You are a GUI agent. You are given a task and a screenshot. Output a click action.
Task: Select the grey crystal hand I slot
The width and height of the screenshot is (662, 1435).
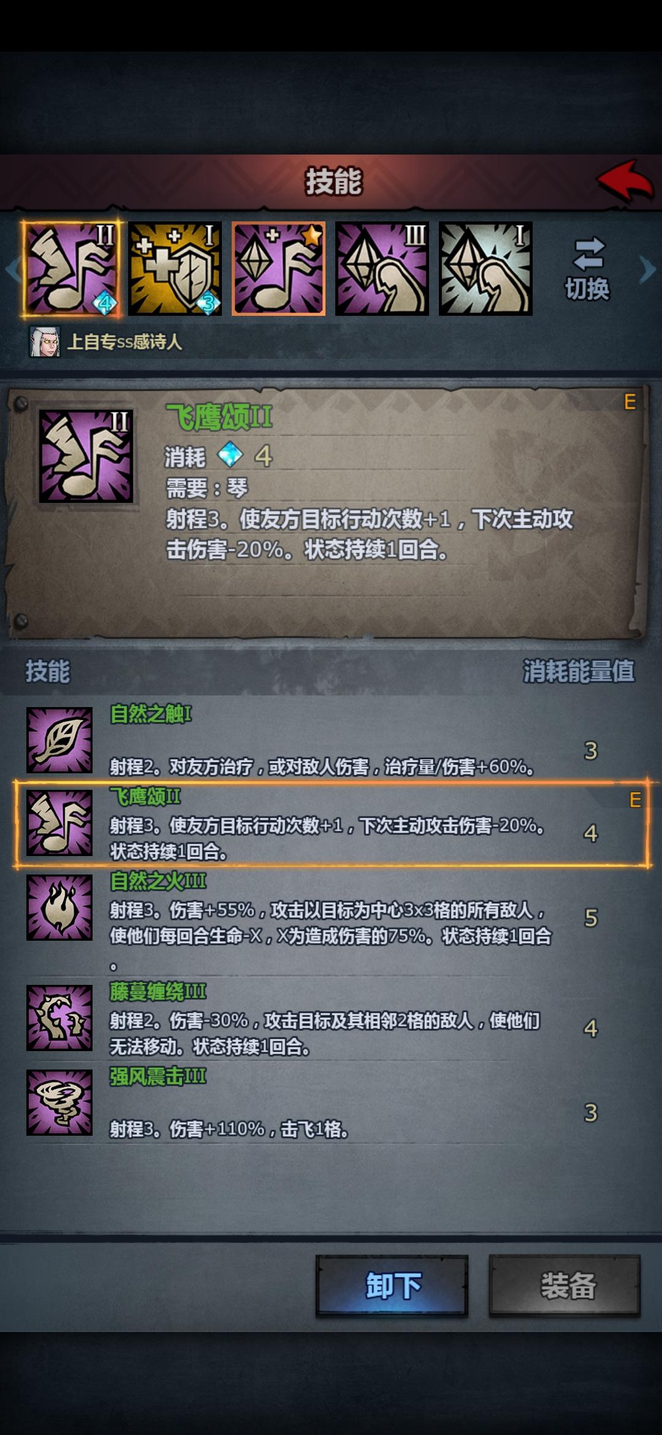485,269
